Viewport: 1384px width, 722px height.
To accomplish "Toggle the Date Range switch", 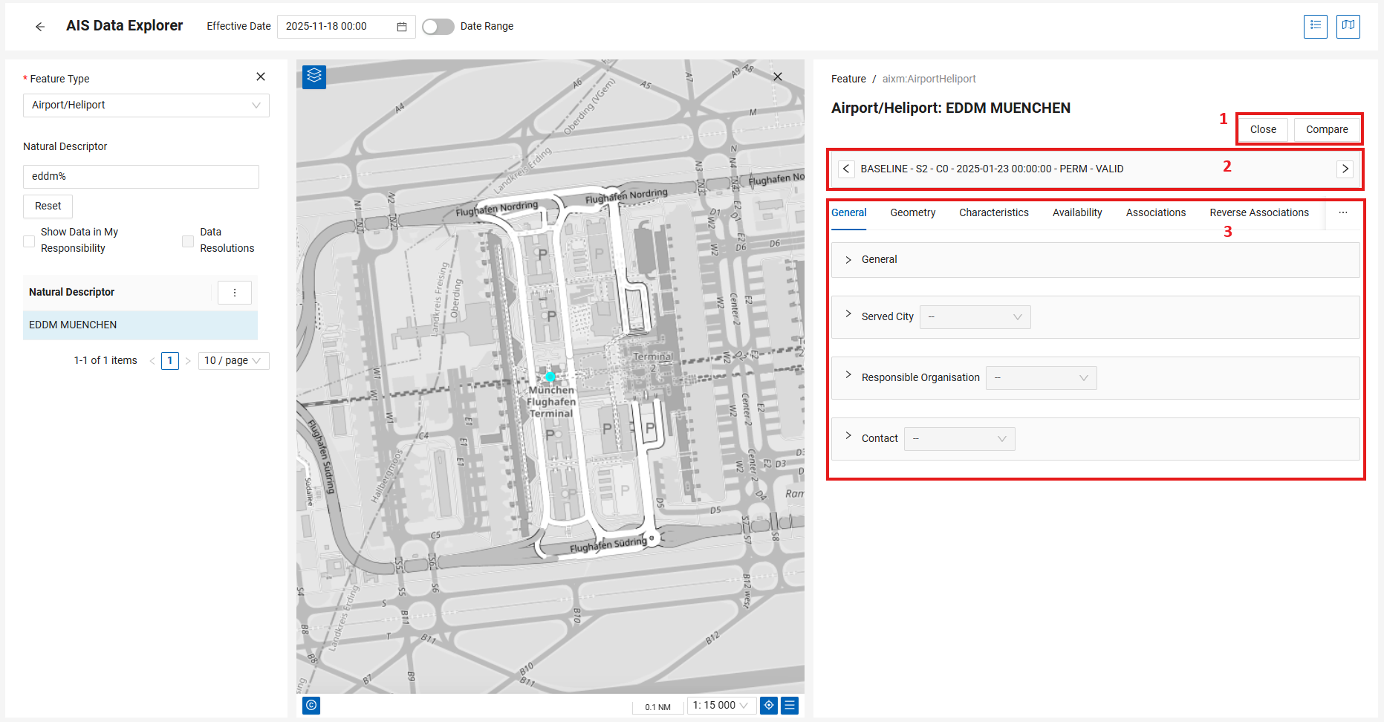I will click(438, 27).
